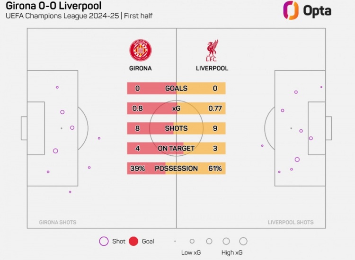This screenshot has width=355, height=260.
Task: Click the Girona 0-0 Liverpool title
Action: click(53, 7)
